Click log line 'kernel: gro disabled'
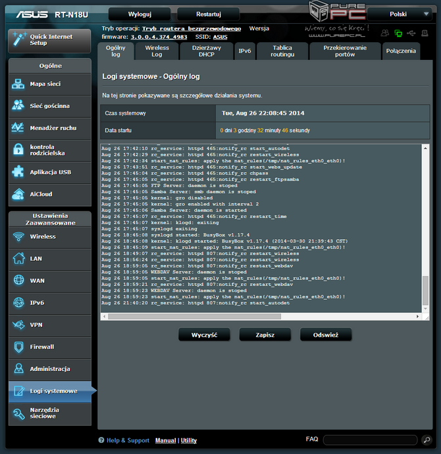This screenshot has height=454, width=441. (x=157, y=198)
